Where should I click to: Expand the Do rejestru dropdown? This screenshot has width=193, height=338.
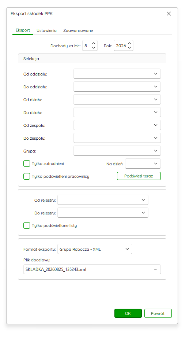pos(143,213)
